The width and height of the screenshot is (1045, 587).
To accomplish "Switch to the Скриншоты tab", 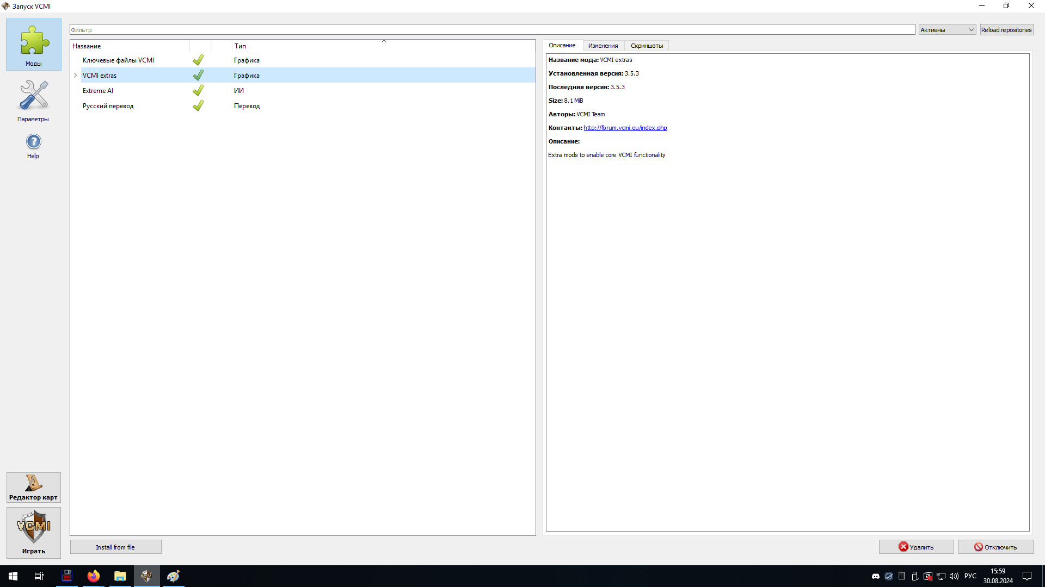I will click(647, 46).
